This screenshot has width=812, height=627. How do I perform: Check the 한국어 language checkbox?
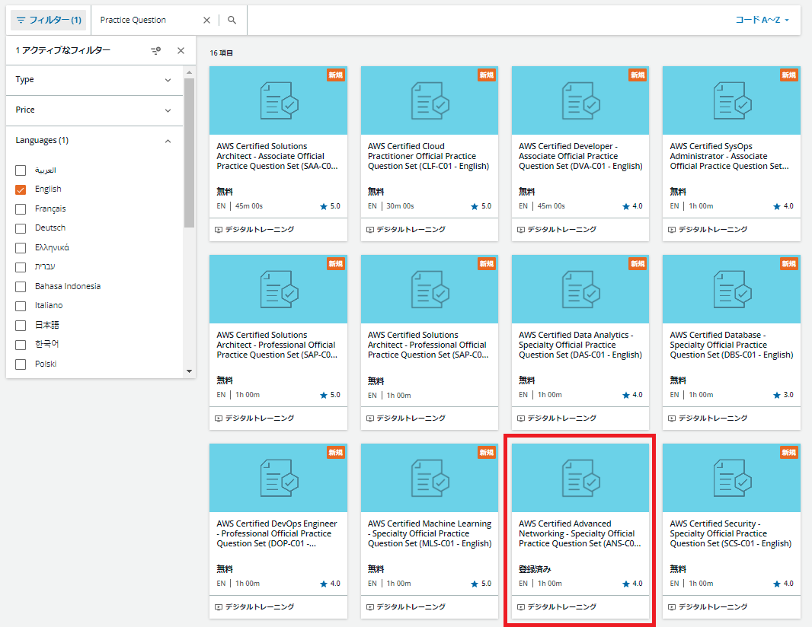[x=21, y=345]
